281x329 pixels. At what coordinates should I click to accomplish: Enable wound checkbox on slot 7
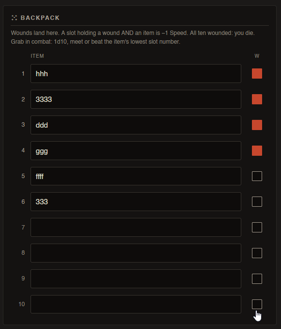pyautogui.click(x=257, y=228)
